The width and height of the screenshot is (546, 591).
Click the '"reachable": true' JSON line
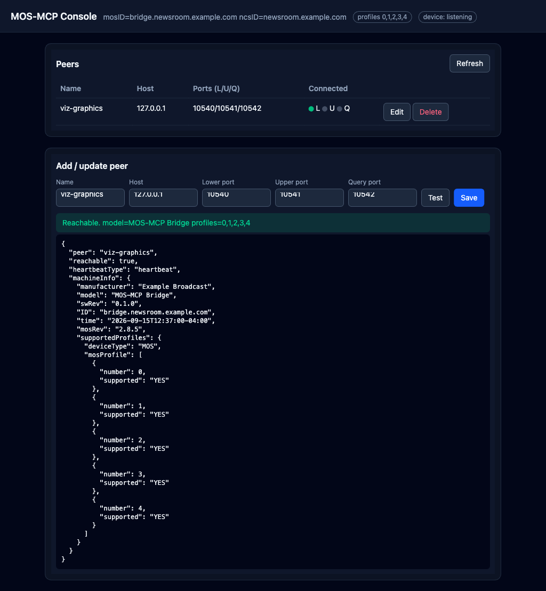[103, 261]
